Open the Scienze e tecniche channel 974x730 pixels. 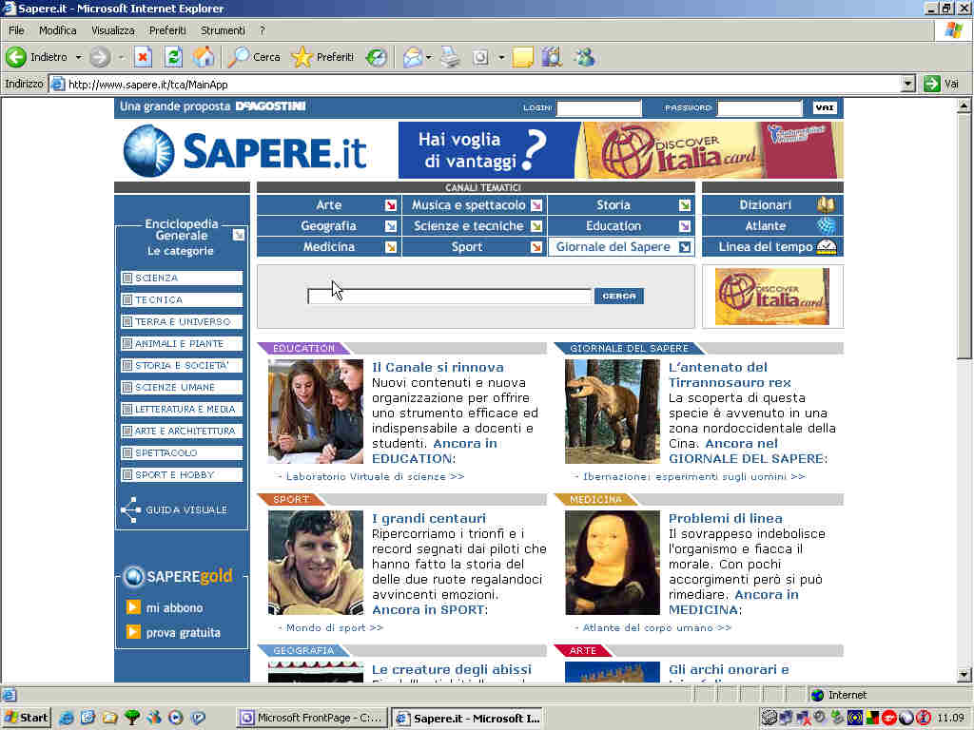(474, 226)
